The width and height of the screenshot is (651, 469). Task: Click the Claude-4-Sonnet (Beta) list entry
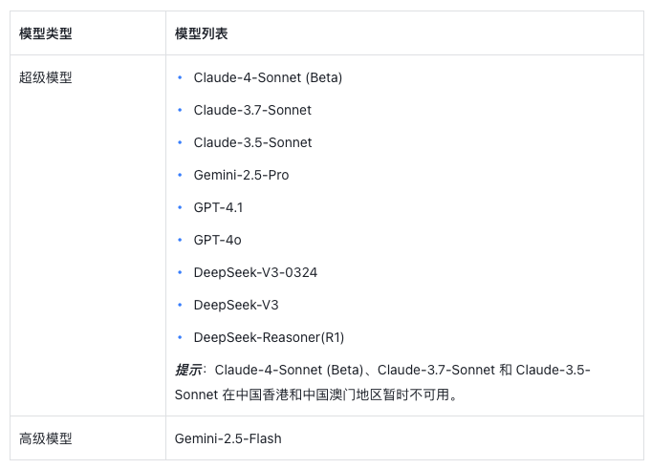coord(268,77)
